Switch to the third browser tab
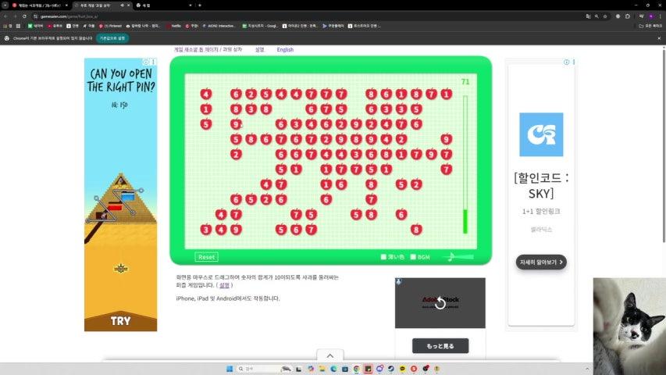 coord(163,5)
